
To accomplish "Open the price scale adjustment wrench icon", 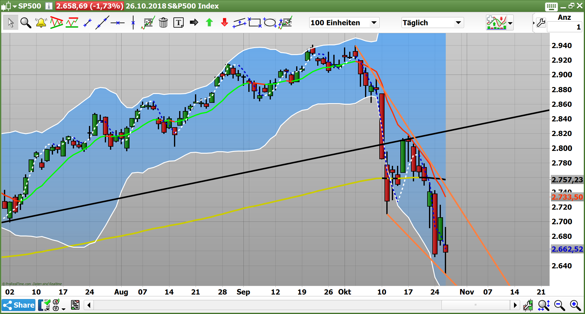I will point(528,305).
